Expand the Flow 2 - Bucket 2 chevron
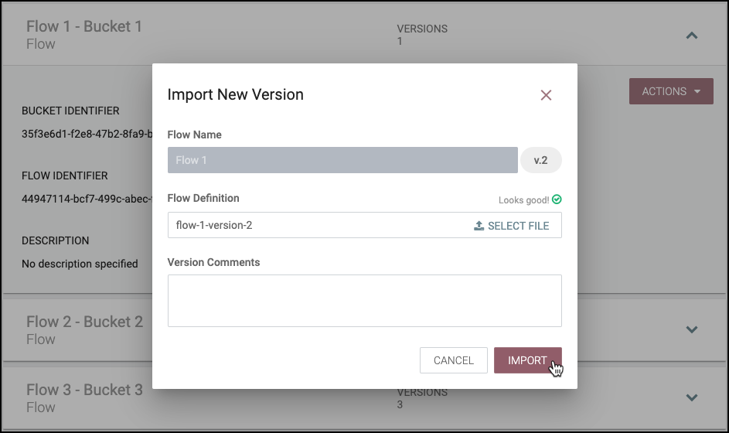 click(692, 330)
